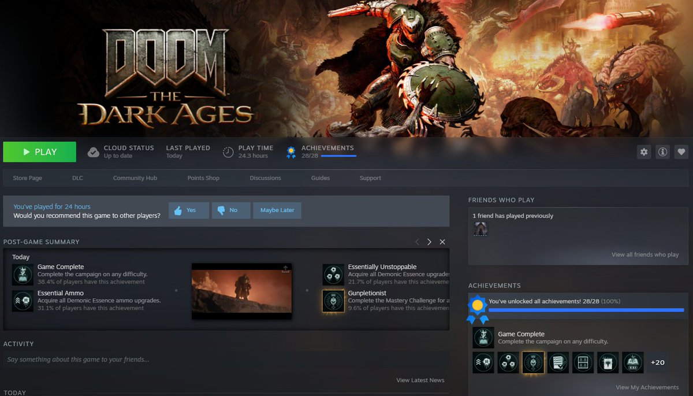The width and height of the screenshot is (693, 396).
Task: Close the post-game summary panel
Action: [442, 242]
